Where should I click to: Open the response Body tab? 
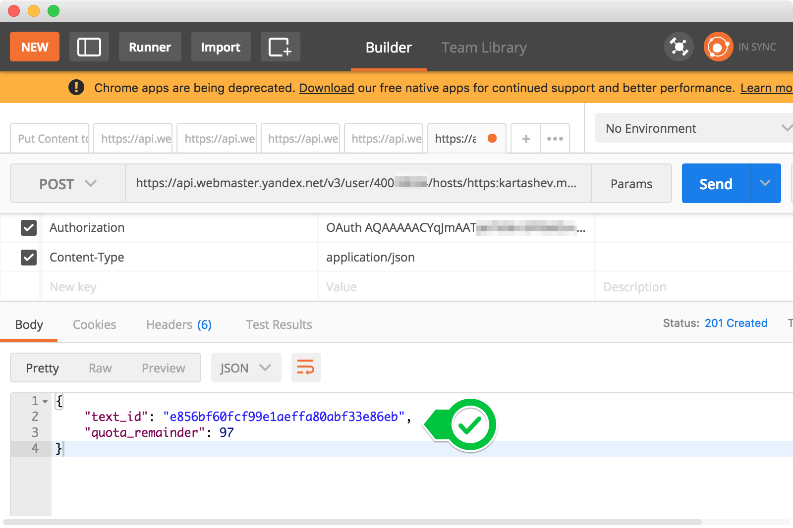tap(29, 325)
